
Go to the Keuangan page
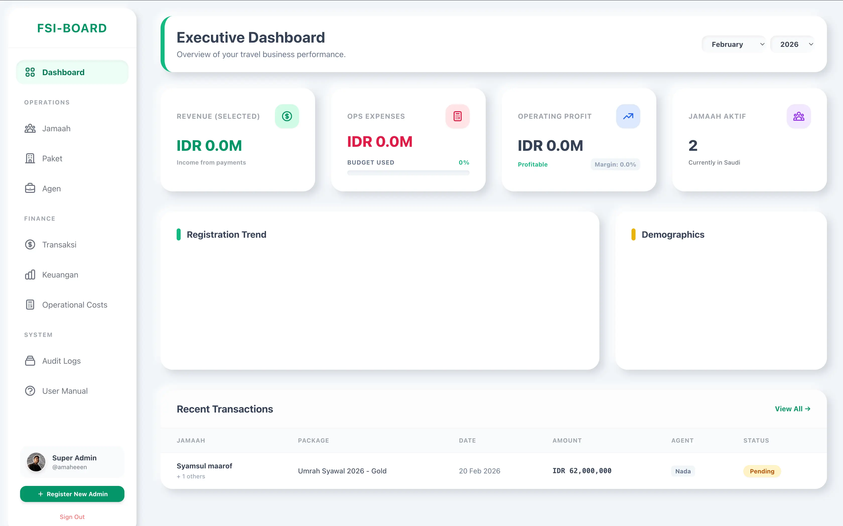coord(60,275)
